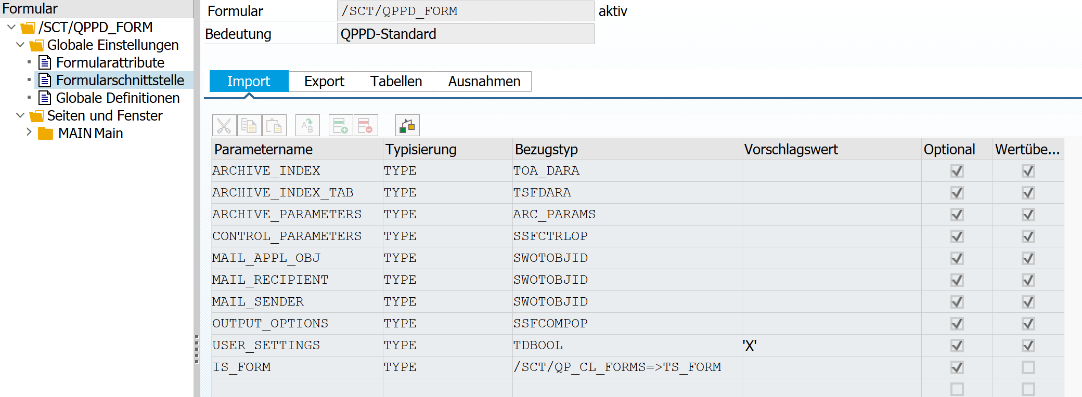The image size is (1082, 397).
Task: Click the Typisierung column header
Action: tap(448, 150)
